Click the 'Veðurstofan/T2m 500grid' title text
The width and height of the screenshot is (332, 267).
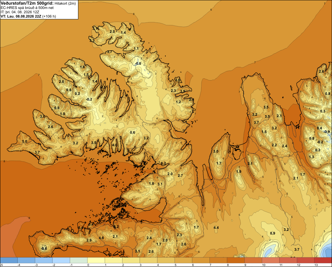point(27,3)
